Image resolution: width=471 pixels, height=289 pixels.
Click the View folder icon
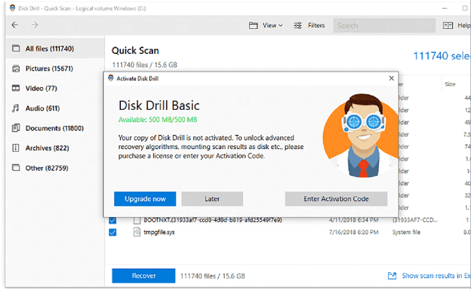254,26
